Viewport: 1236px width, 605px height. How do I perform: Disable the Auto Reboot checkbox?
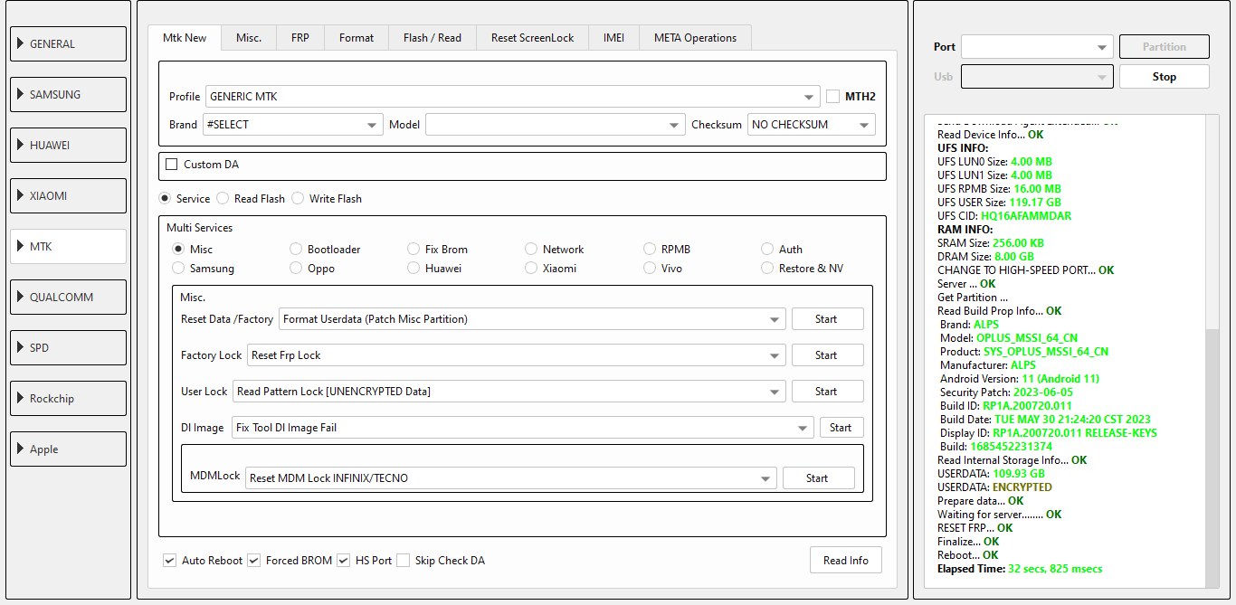[x=170, y=561]
